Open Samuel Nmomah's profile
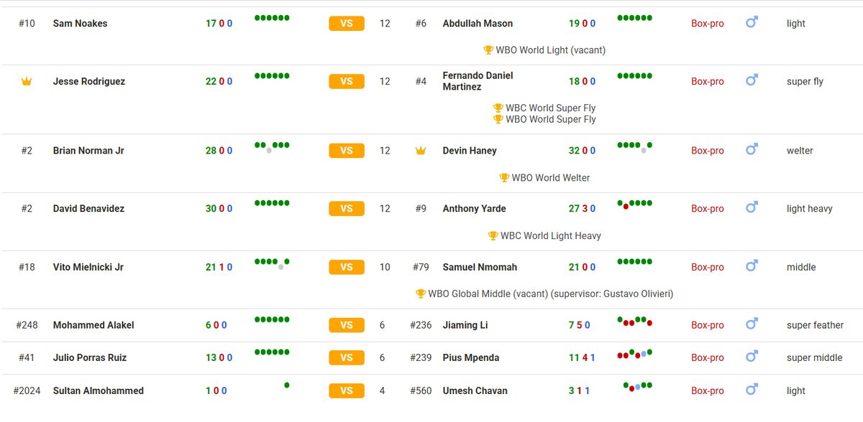Image resolution: width=863 pixels, height=422 pixels. point(480,267)
